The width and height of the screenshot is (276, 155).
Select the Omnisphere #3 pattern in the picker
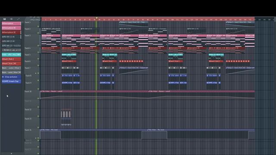11,32
